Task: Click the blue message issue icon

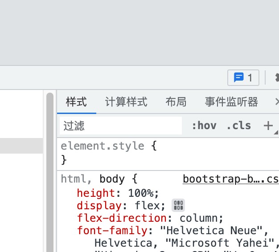Action: point(238,77)
